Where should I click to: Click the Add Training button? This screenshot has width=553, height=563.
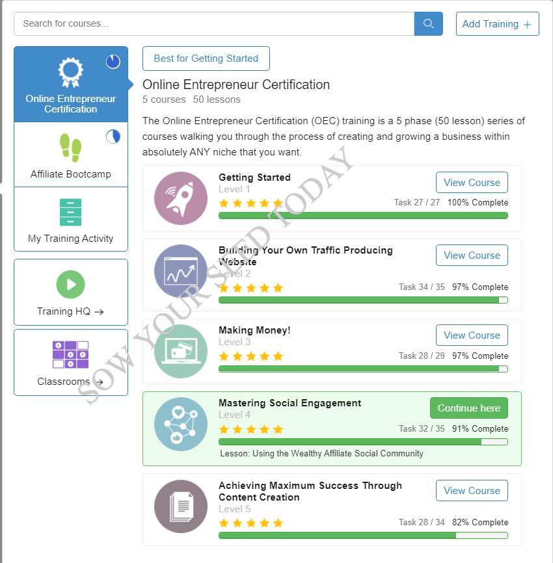click(497, 23)
